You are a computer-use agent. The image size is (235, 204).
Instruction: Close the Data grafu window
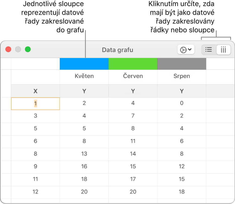click(9, 49)
